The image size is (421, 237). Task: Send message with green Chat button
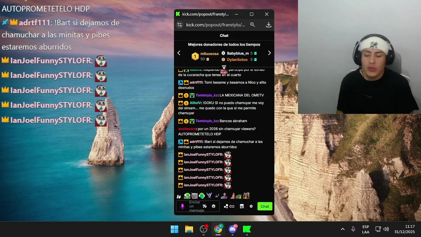coord(265,206)
